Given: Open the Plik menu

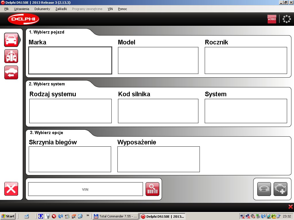Looking at the screenshot, I should point(7,9).
